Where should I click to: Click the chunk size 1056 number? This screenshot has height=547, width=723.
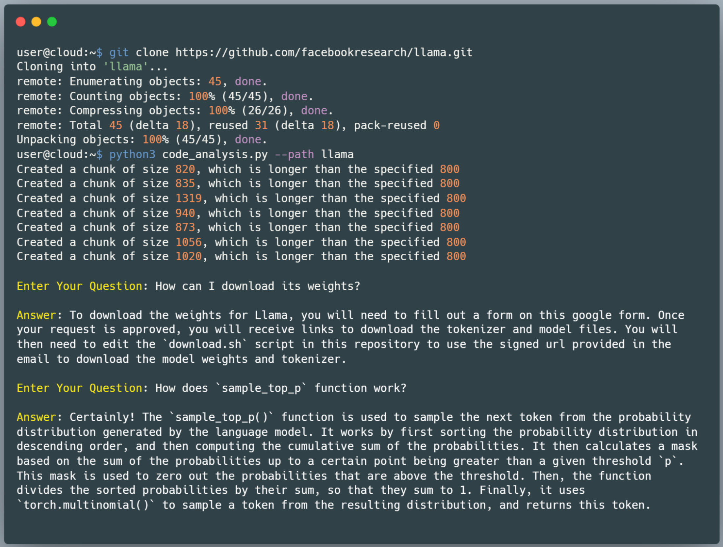[188, 242]
